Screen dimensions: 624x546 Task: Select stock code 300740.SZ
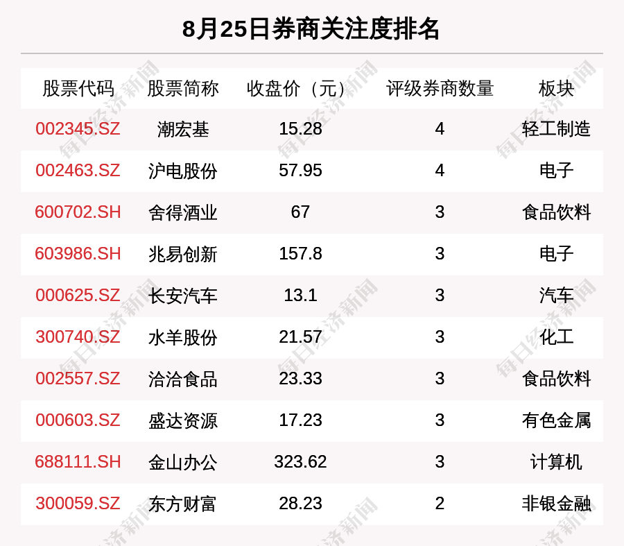pos(78,337)
